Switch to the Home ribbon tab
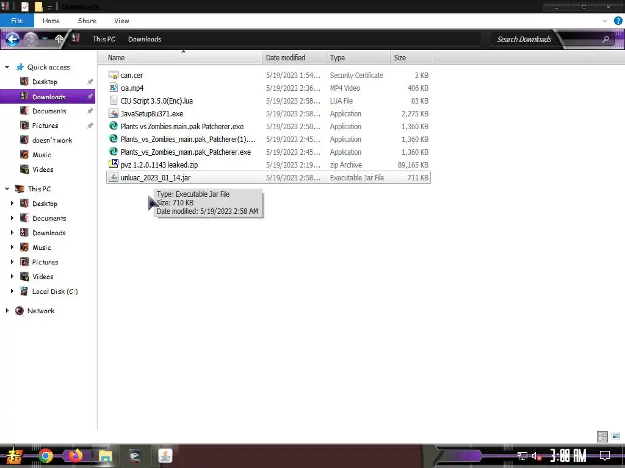This screenshot has height=468, width=625. click(x=51, y=21)
